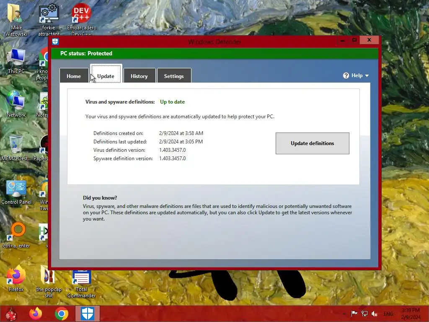Click the Definitions created on label
Viewport: 429px width, 322px height.
pyautogui.click(x=118, y=133)
